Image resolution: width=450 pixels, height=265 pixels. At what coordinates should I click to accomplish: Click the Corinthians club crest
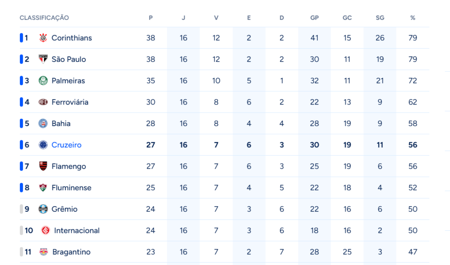(43, 38)
